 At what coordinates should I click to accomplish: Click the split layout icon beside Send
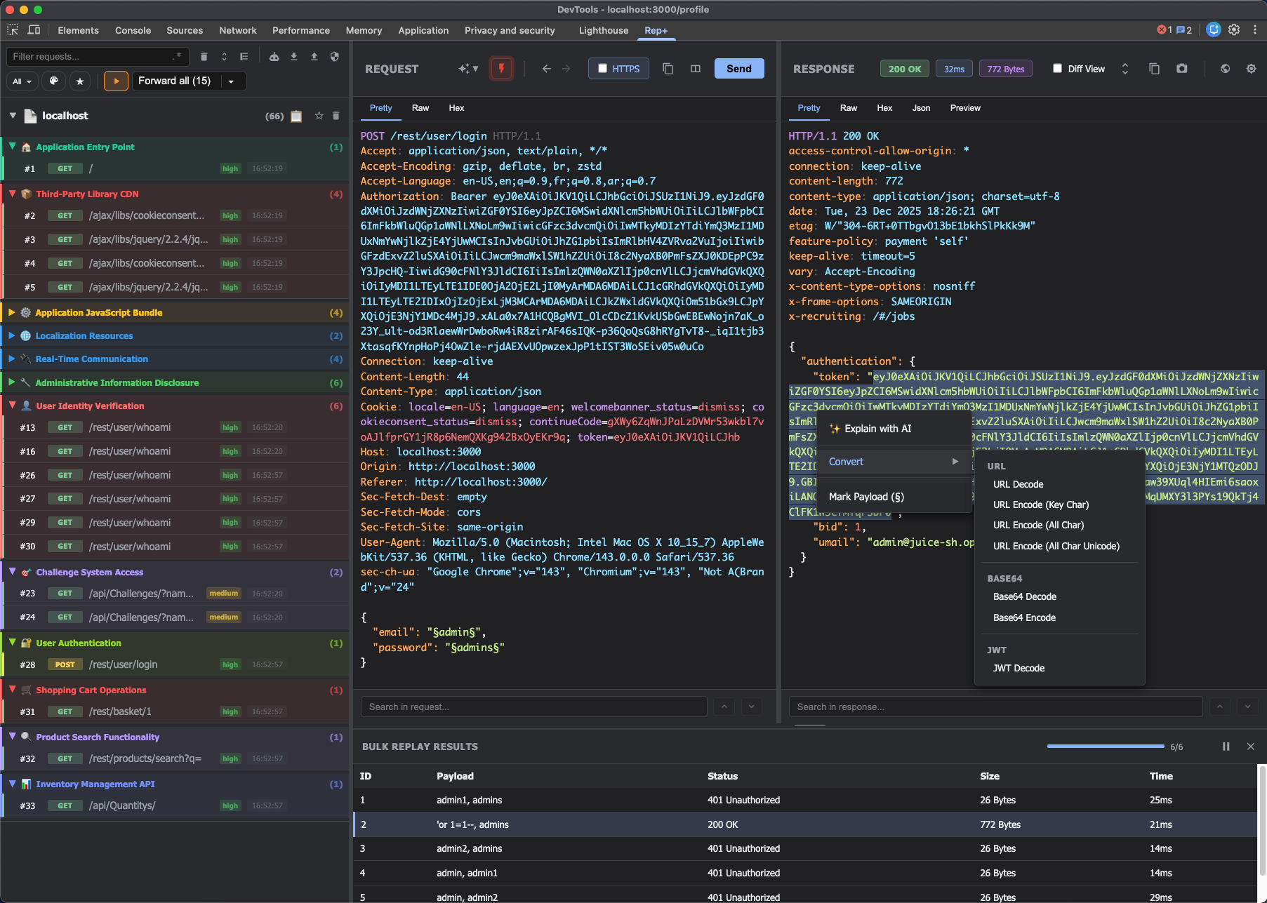[696, 69]
